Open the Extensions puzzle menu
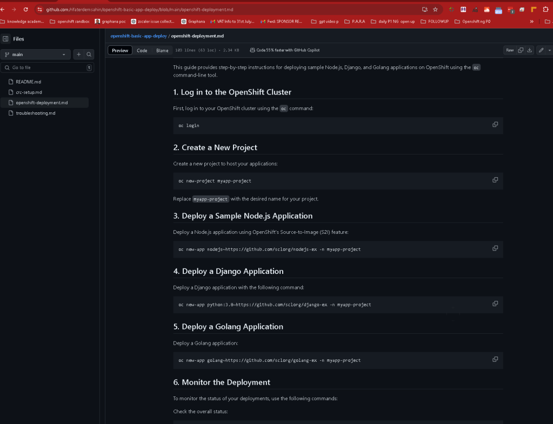Screen dimensions: 553x424 point(545,10)
